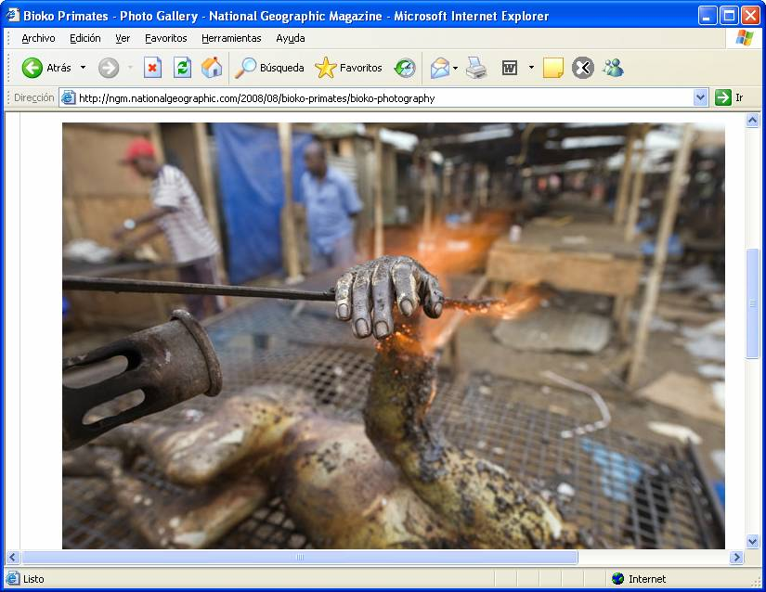Expand the dropdown next to Word edit icon
Screen dimensions: 766x592
[531, 68]
